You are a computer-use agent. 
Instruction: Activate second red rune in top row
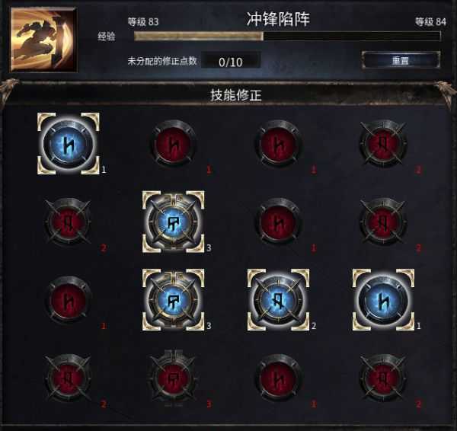click(278, 144)
